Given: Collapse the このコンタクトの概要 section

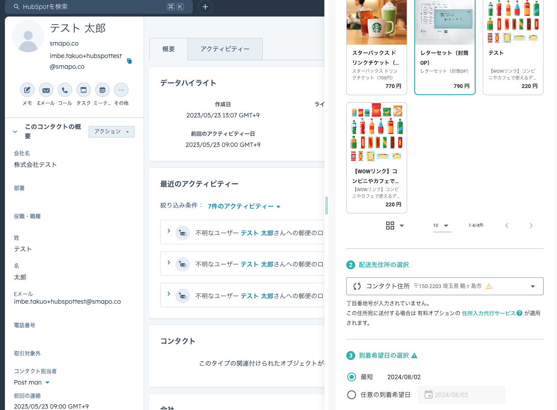Looking at the screenshot, I should (15, 132).
